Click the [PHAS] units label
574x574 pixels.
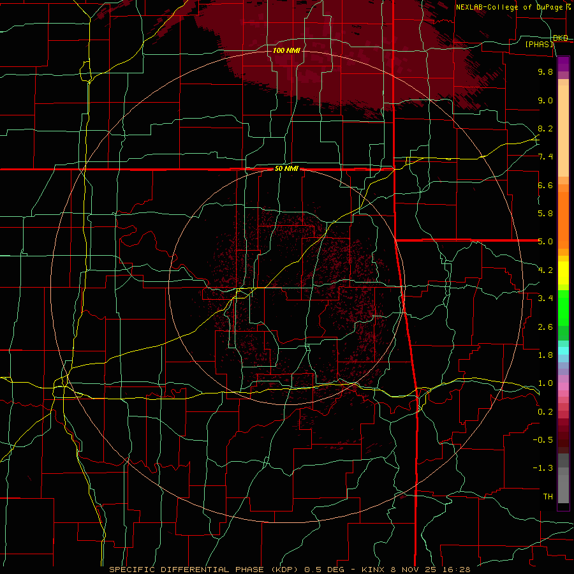[540, 45]
